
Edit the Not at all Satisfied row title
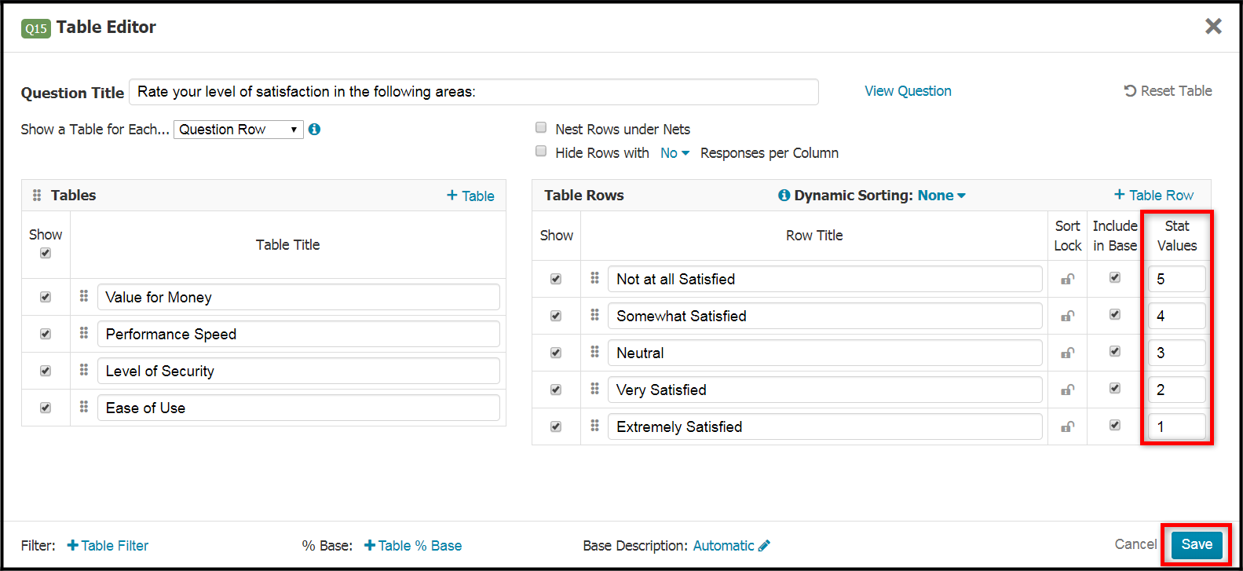coord(825,279)
